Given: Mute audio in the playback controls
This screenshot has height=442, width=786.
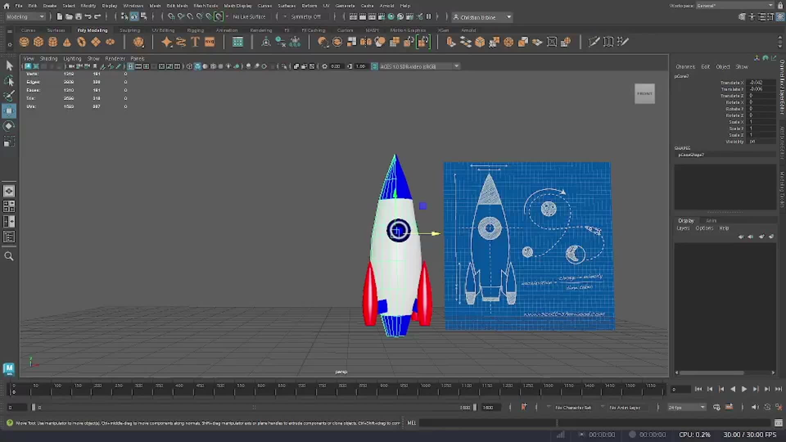Looking at the screenshot, I should (755, 407).
